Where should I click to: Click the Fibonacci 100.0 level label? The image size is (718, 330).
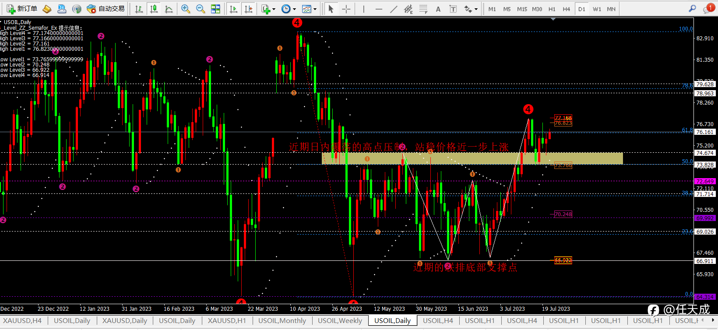click(x=686, y=29)
